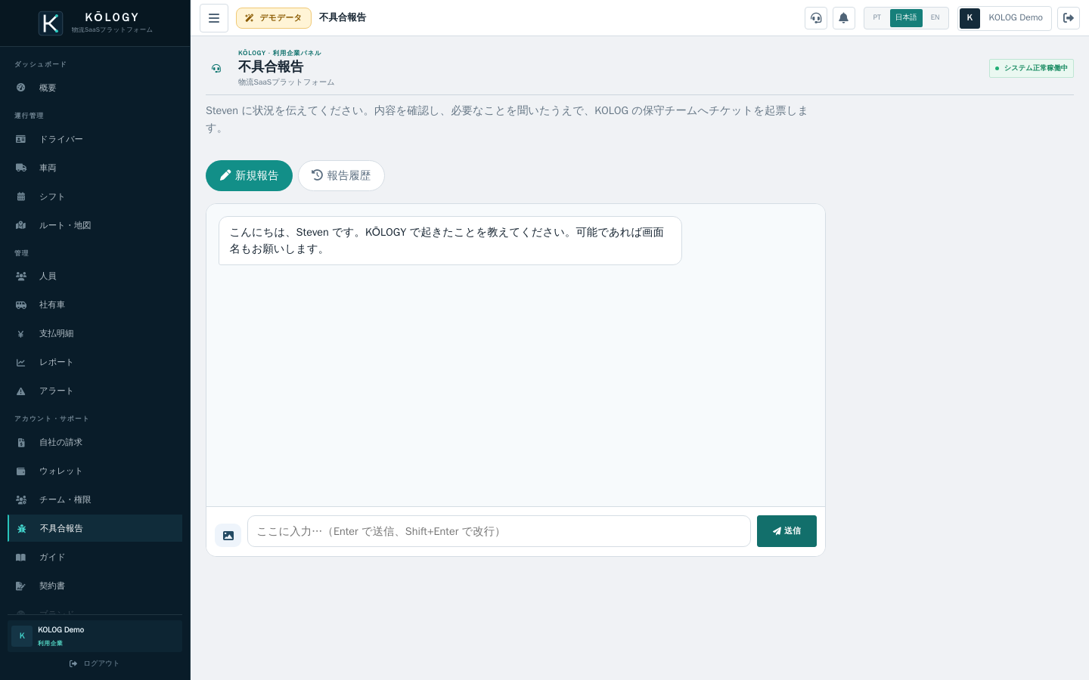Click the チーム・権限 users-gear icon

click(21, 499)
